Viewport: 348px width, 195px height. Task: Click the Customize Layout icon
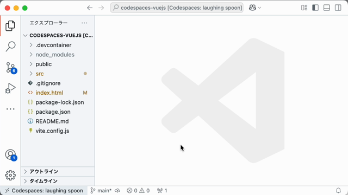click(x=304, y=8)
